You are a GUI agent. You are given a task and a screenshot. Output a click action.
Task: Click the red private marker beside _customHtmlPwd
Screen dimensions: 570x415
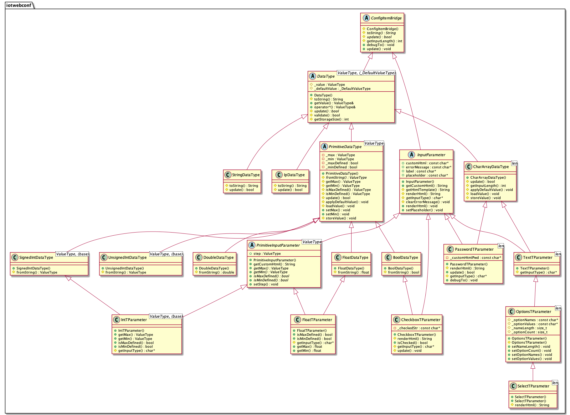point(447,258)
